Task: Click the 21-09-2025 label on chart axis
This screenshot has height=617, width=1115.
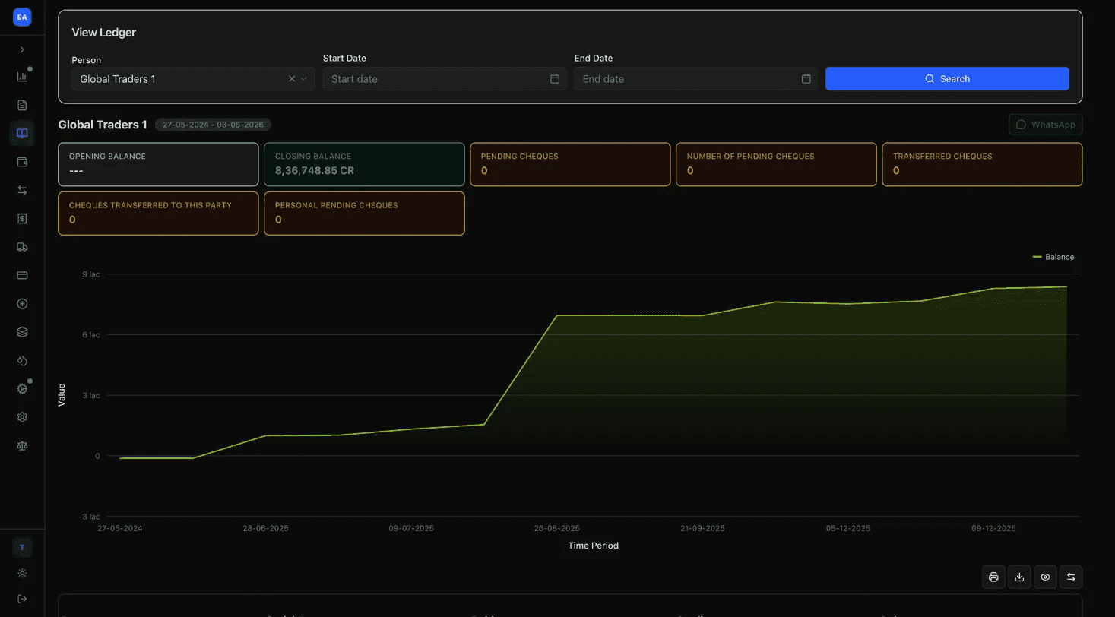Action: pyautogui.click(x=702, y=528)
